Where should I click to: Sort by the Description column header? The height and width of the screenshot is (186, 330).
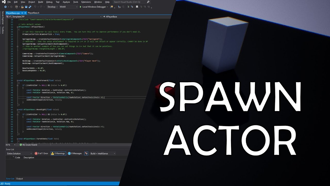[29, 157]
